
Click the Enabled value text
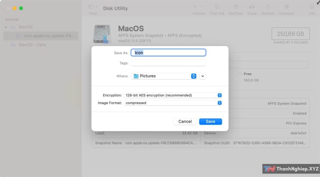pyautogui.click(x=300, y=113)
